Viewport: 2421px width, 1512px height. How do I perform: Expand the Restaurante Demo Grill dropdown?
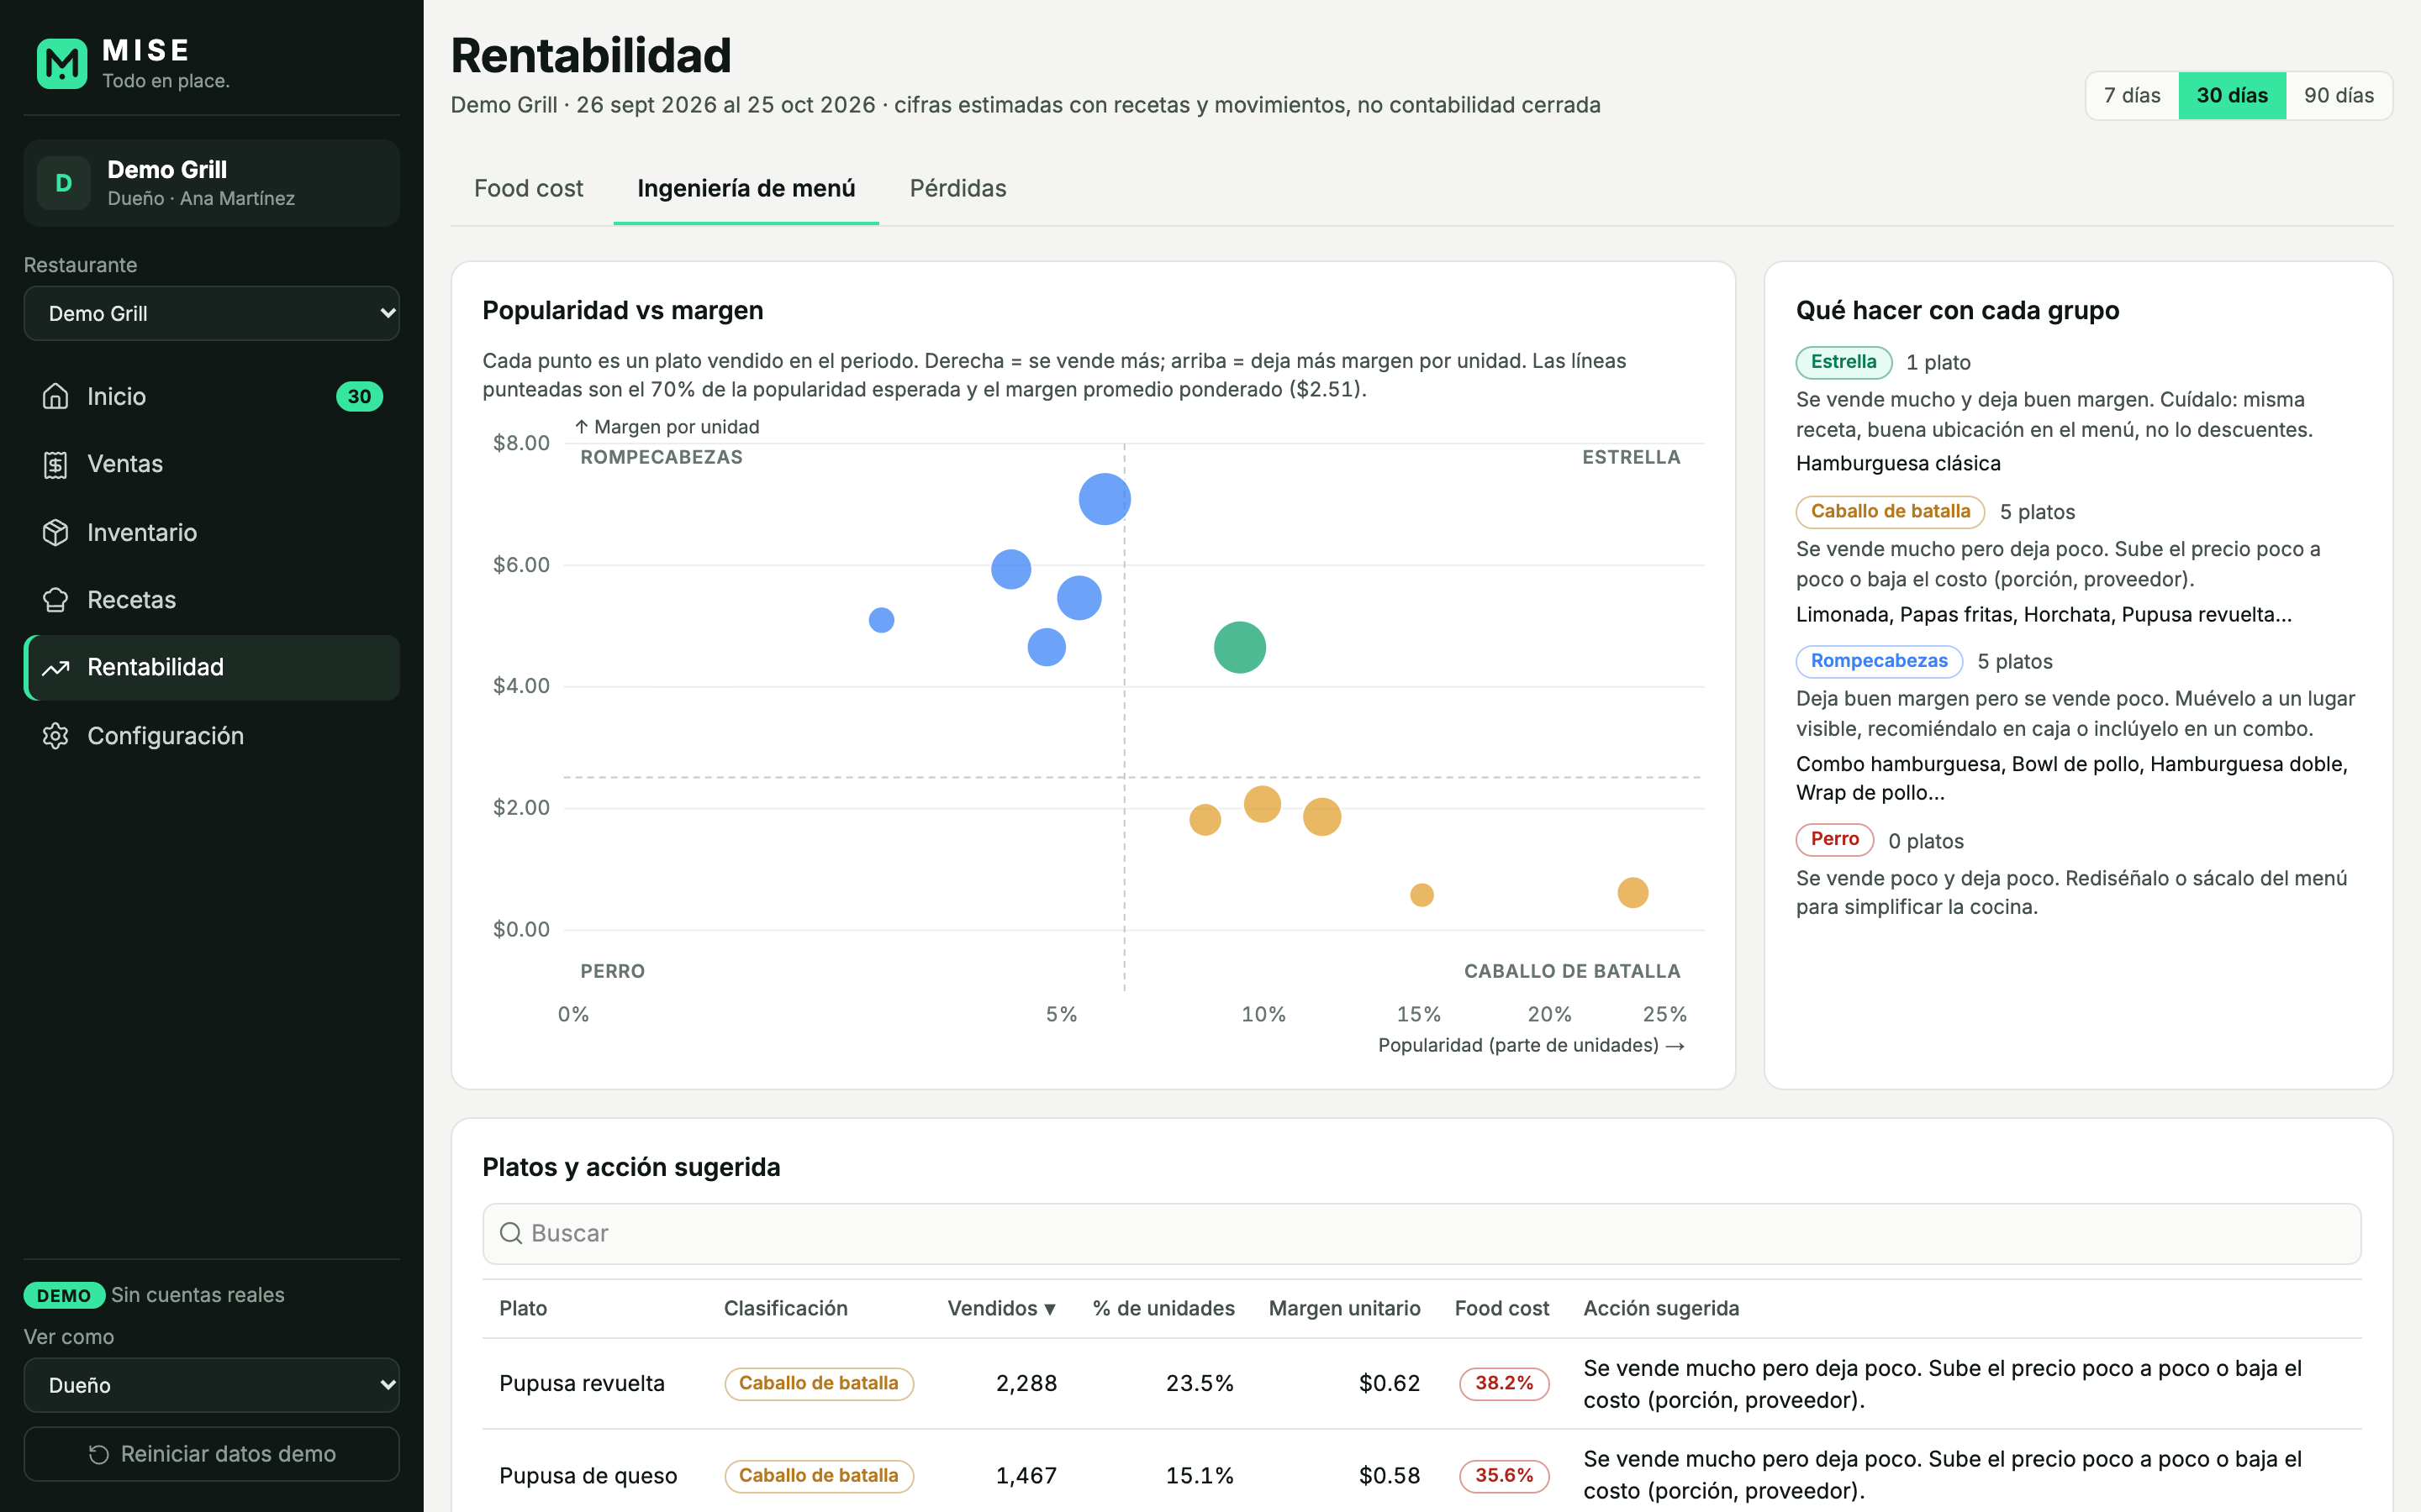(x=212, y=314)
